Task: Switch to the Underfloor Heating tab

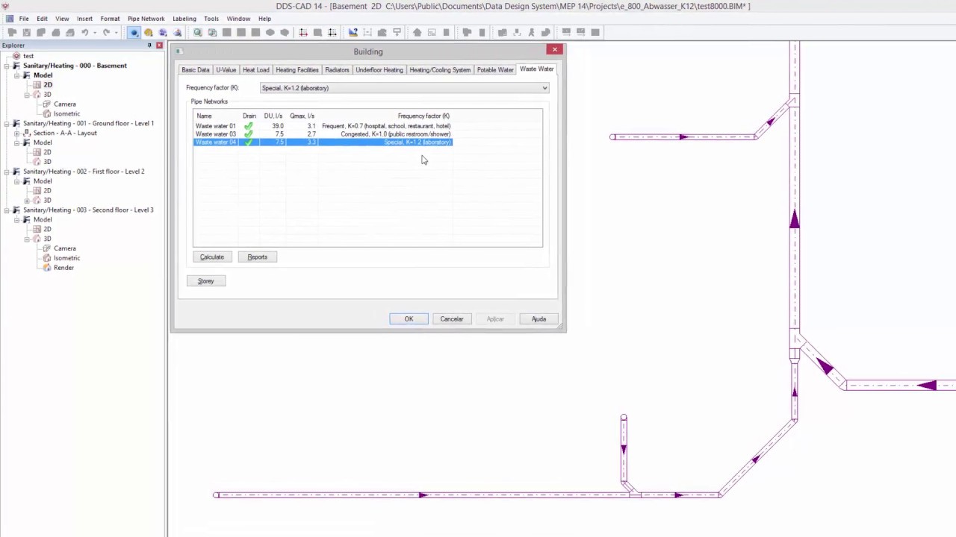Action: (x=379, y=70)
